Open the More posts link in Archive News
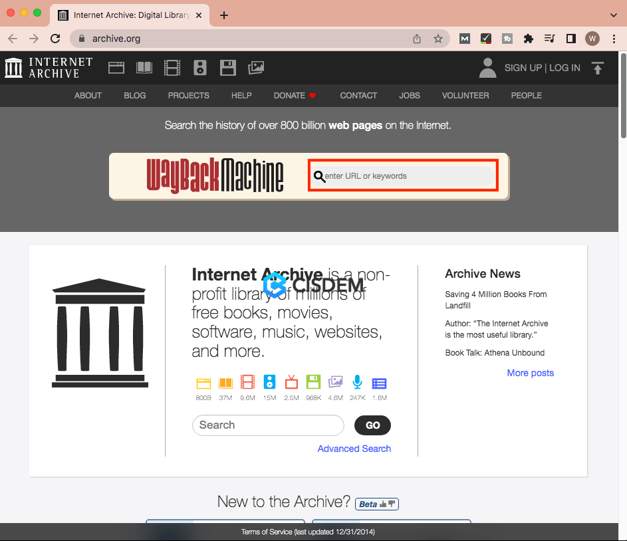The image size is (627, 541). [x=530, y=373]
